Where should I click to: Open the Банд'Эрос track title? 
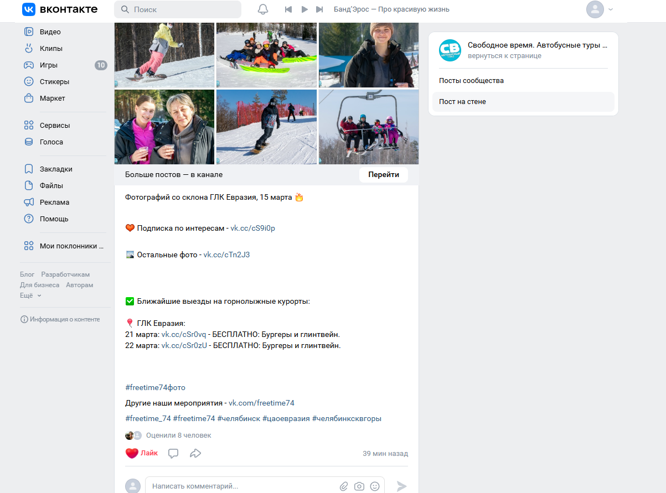click(391, 9)
